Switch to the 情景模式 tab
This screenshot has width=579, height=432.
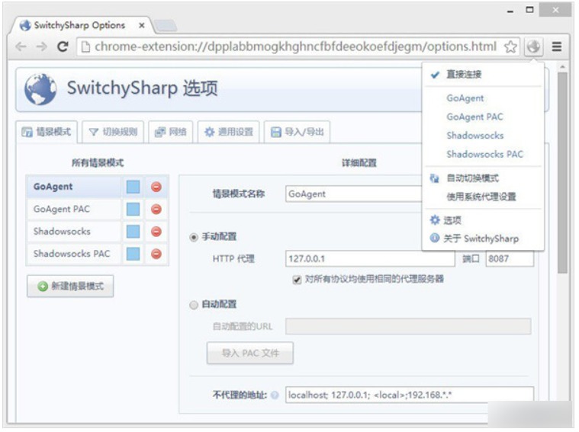click(47, 132)
